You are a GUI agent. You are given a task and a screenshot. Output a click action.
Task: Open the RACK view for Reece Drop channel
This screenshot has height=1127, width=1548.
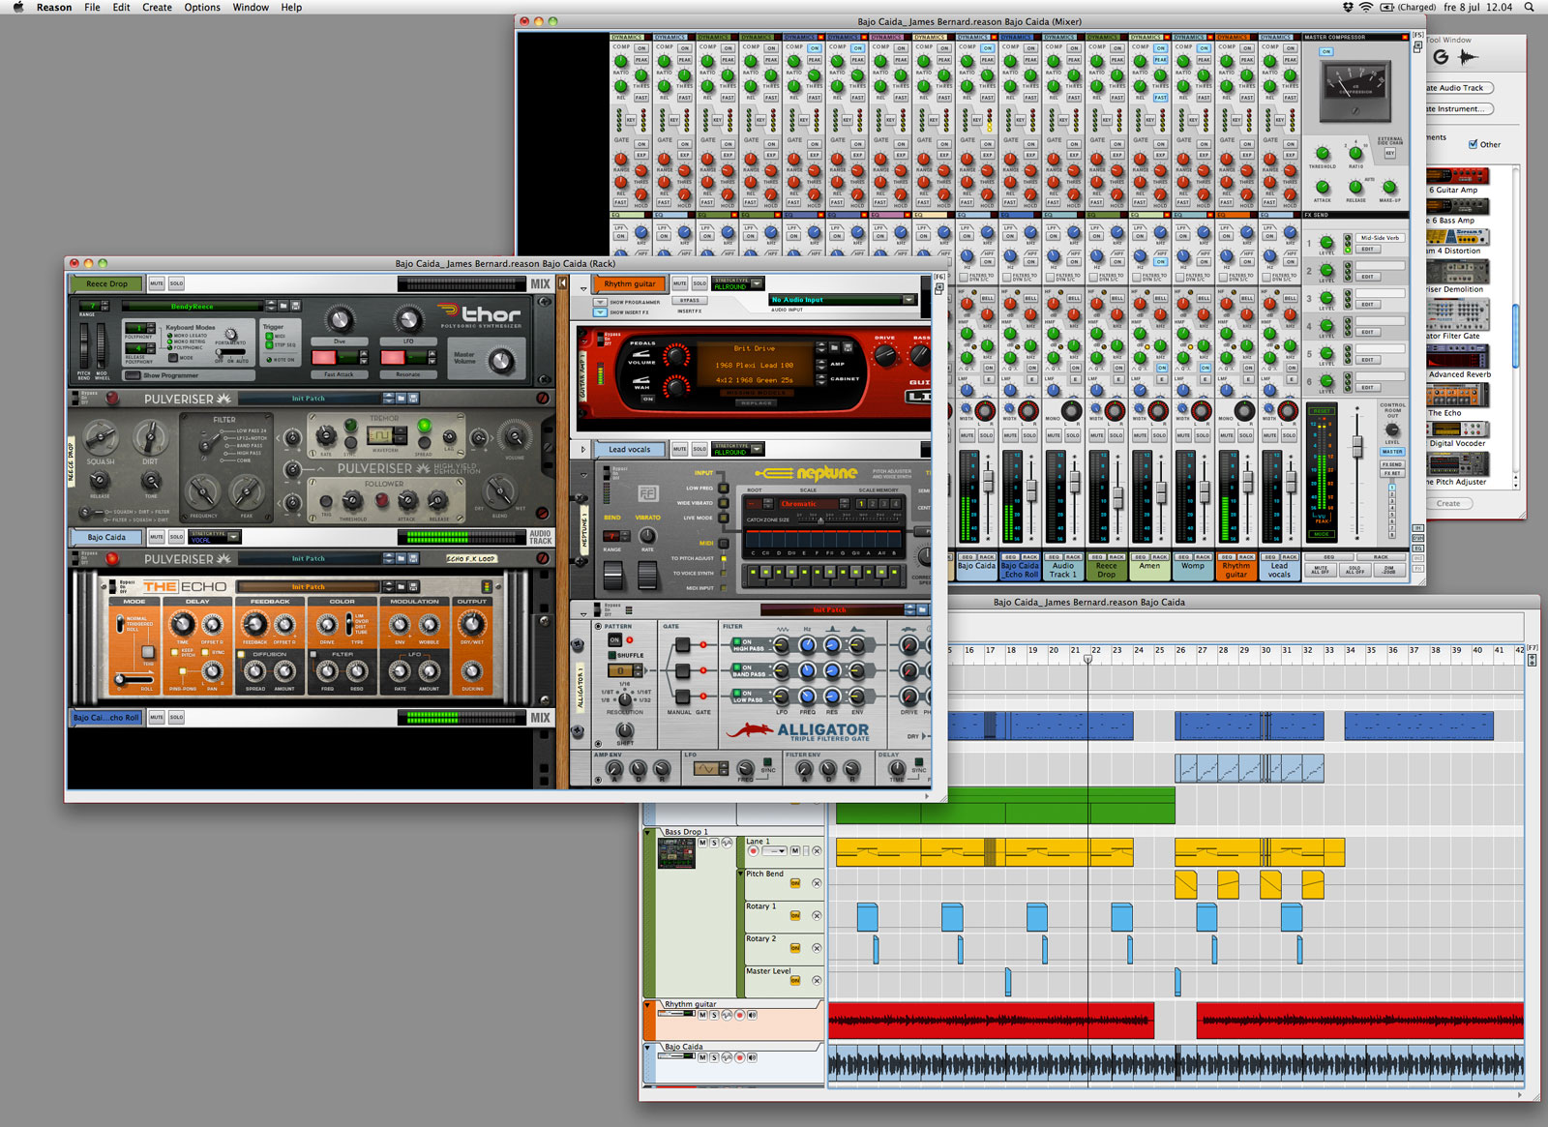(1117, 557)
